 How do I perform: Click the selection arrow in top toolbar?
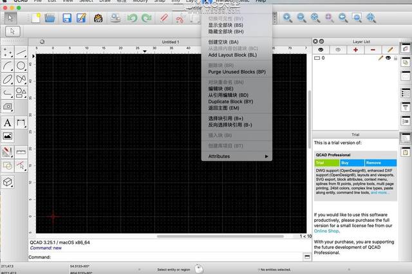(10, 18)
